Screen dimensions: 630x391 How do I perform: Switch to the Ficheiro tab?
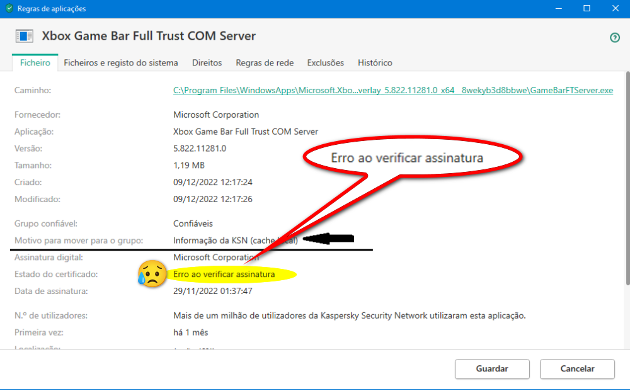pyautogui.click(x=35, y=62)
